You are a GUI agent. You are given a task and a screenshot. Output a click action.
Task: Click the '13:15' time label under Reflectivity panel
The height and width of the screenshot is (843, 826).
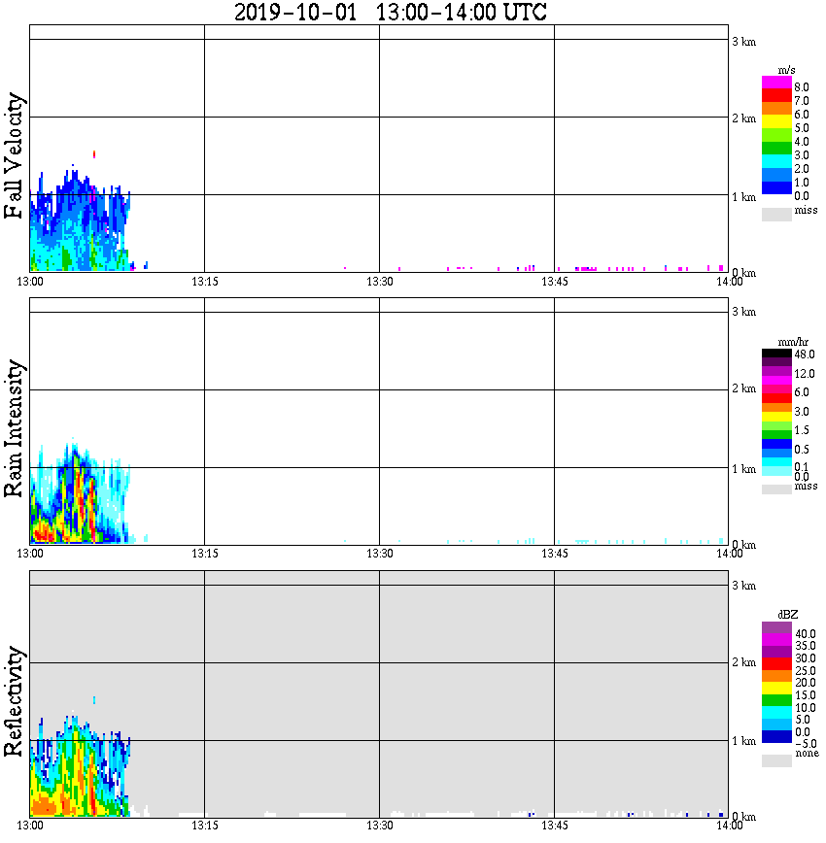tap(205, 826)
